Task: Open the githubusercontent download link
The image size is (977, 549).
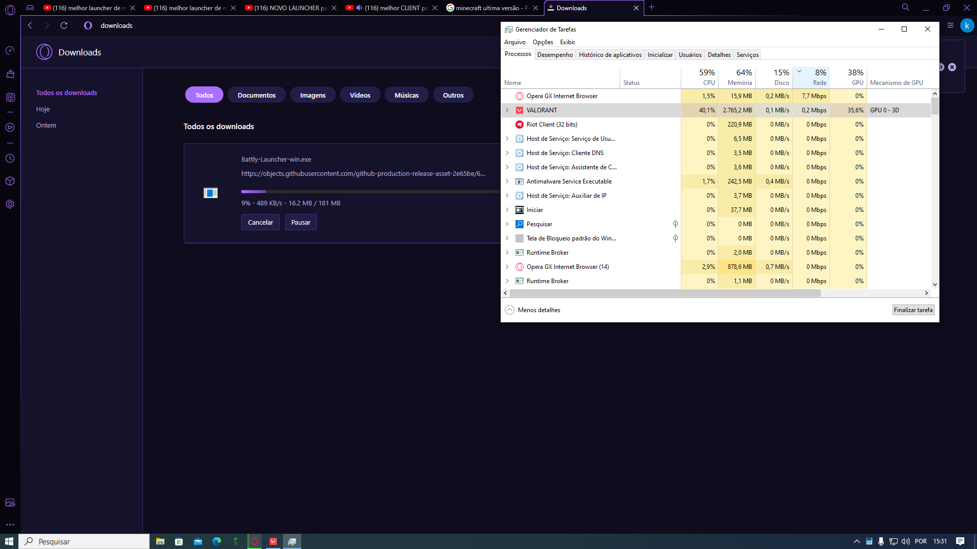Action: point(363,174)
